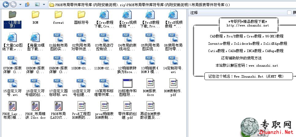Select the 【海量3D模型下载 web shortcut
The image size is (296, 137).
35,42
